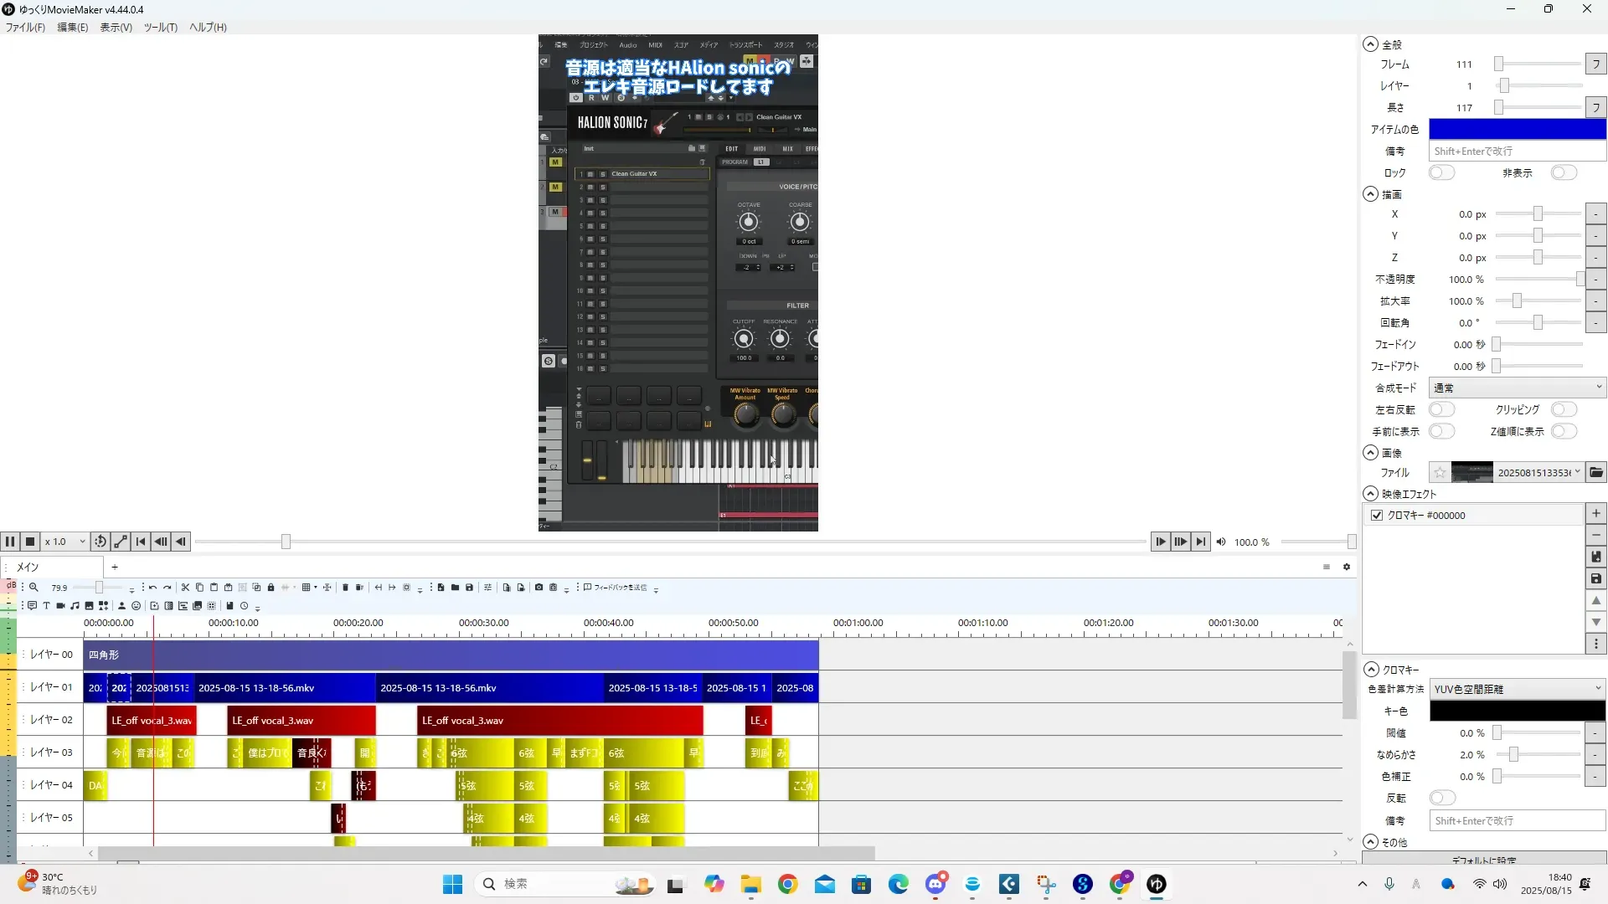Enable the 左右反転 horizontal flip toggle
The width and height of the screenshot is (1608, 904).
pyautogui.click(x=1441, y=410)
